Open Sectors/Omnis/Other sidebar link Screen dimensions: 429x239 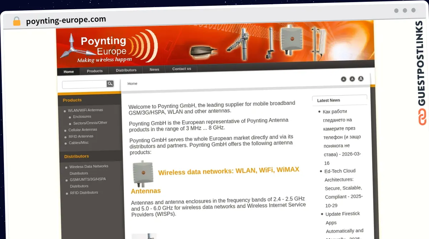(90, 123)
